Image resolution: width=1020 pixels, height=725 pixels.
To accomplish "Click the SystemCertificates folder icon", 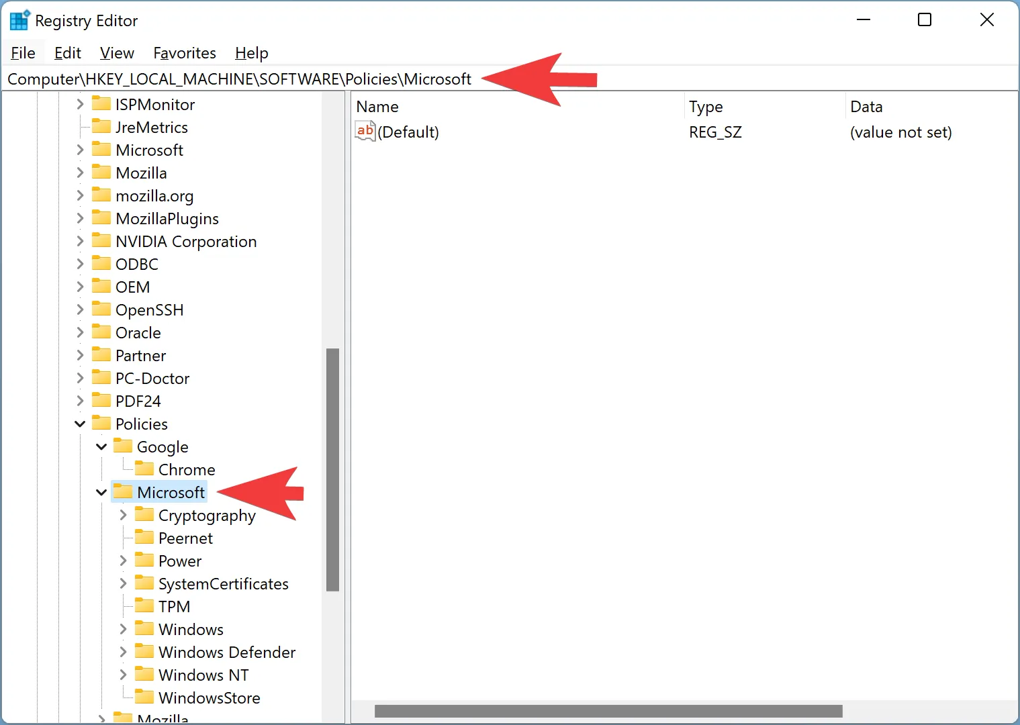I will click(x=144, y=583).
